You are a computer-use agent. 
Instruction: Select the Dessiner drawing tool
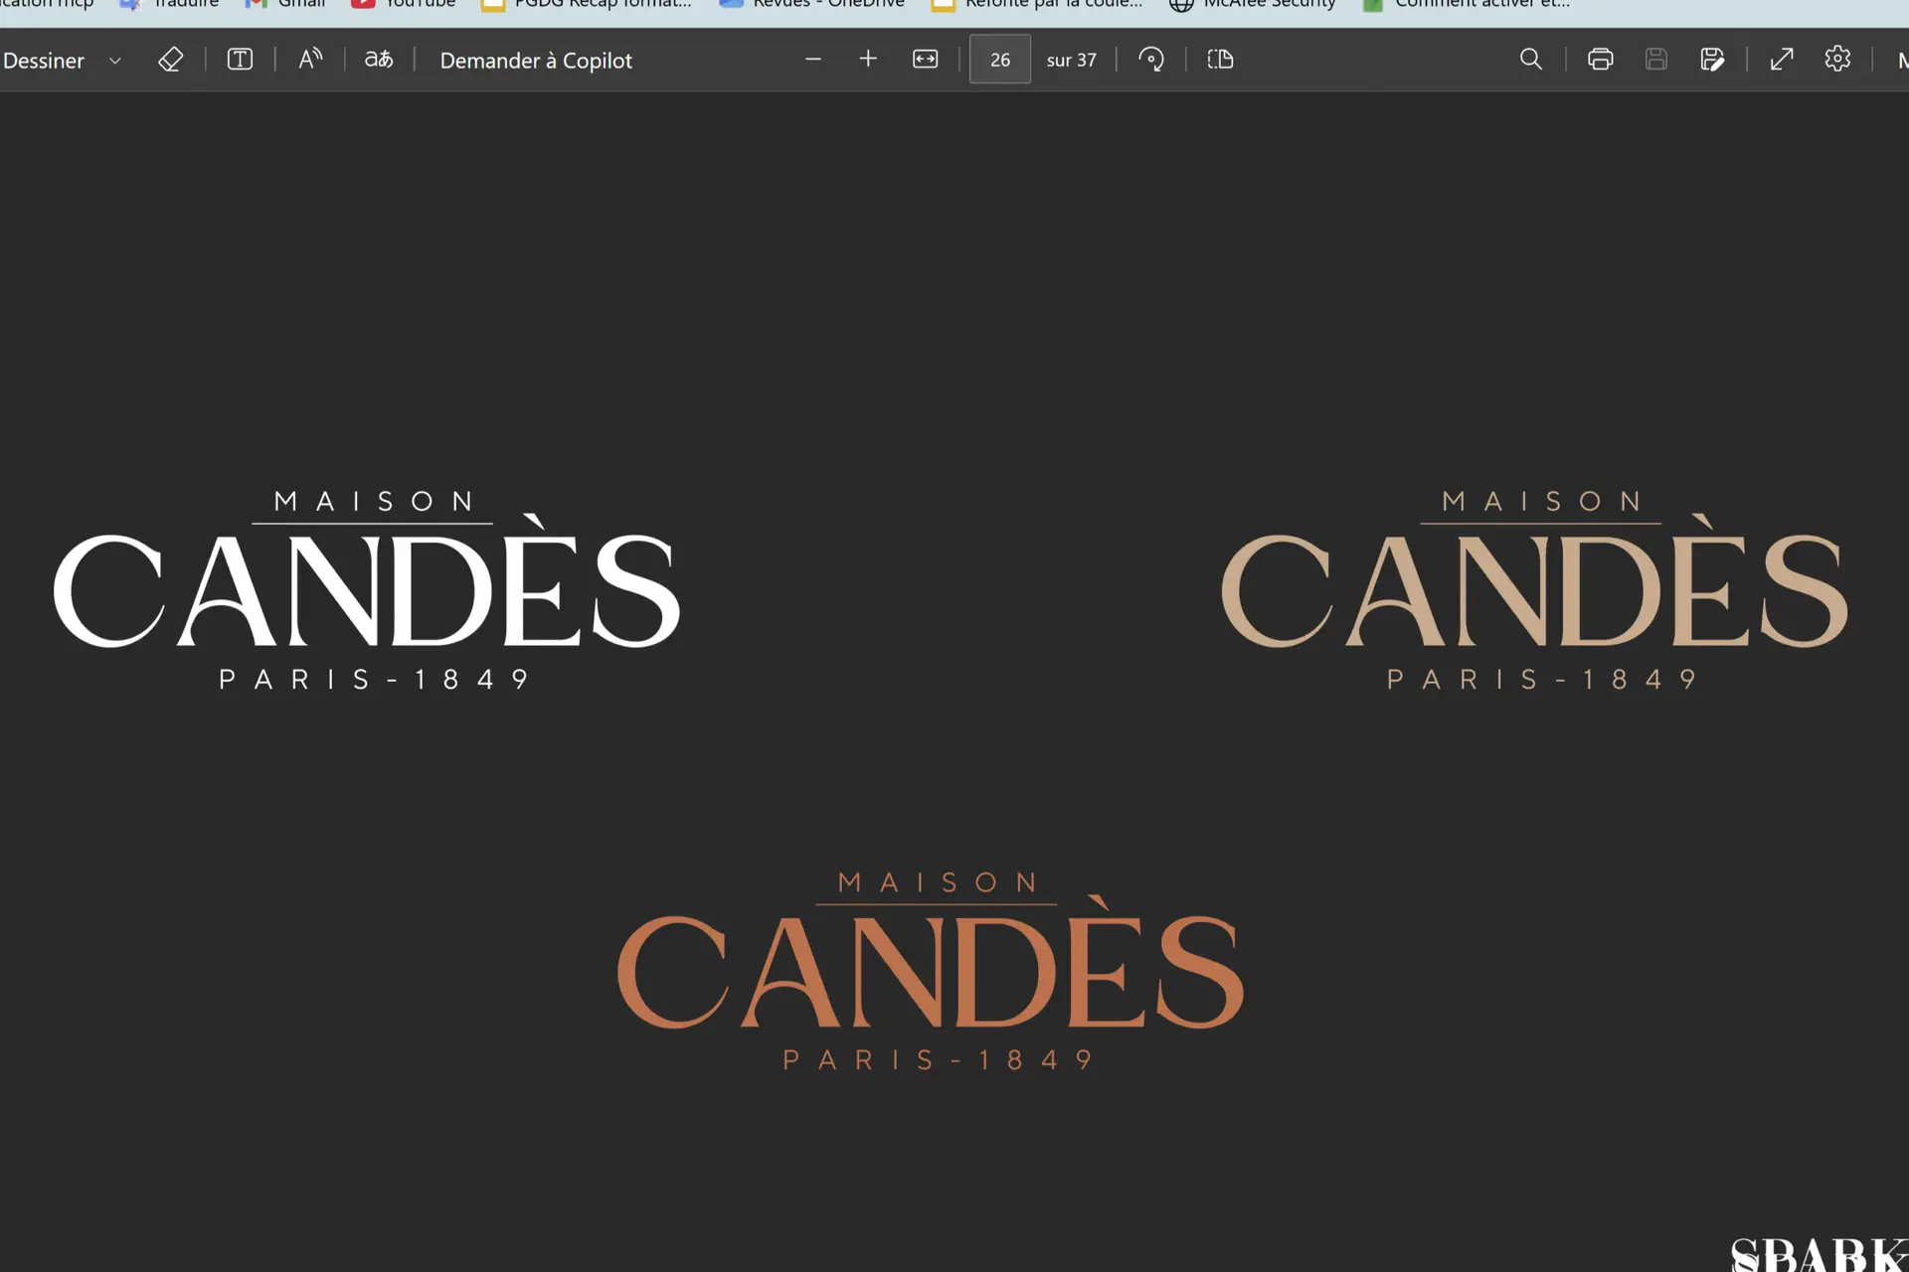click(x=44, y=61)
